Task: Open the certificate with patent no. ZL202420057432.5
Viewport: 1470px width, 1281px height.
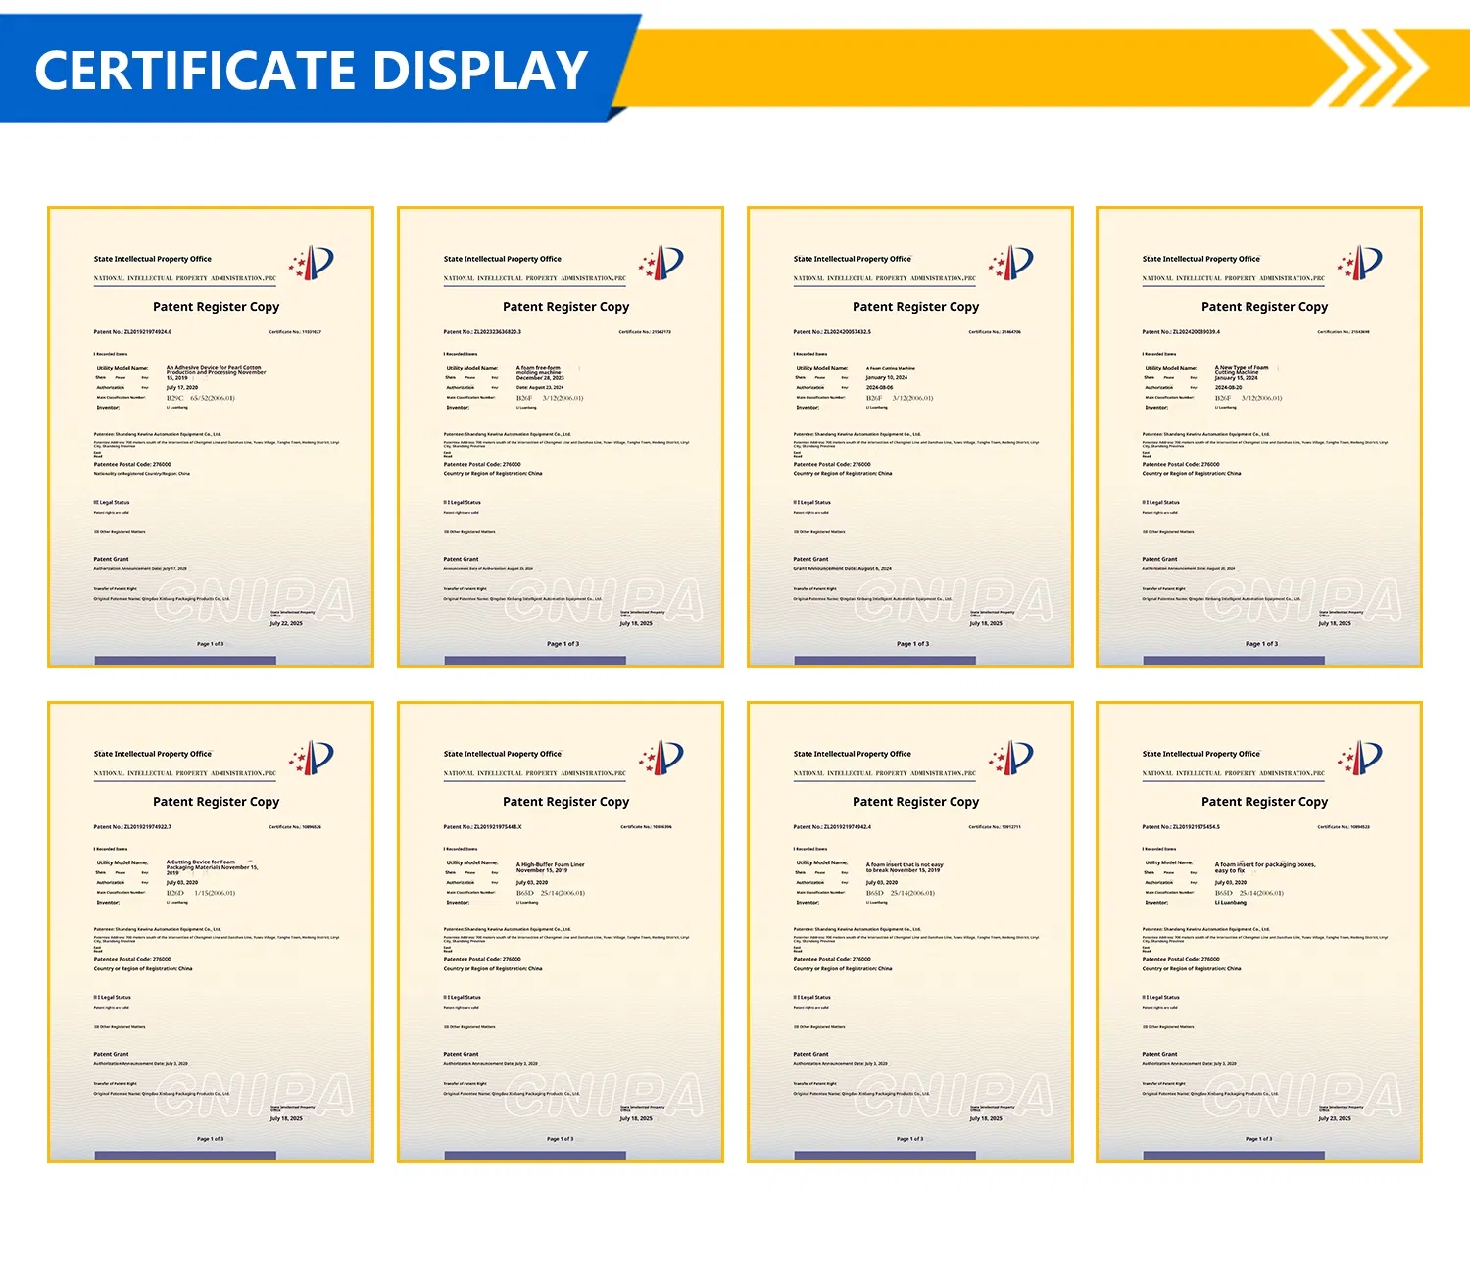Action: (909, 437)
